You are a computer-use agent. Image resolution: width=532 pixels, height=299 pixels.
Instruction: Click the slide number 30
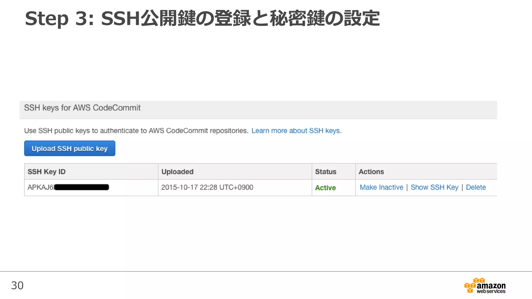pos(17,286)
